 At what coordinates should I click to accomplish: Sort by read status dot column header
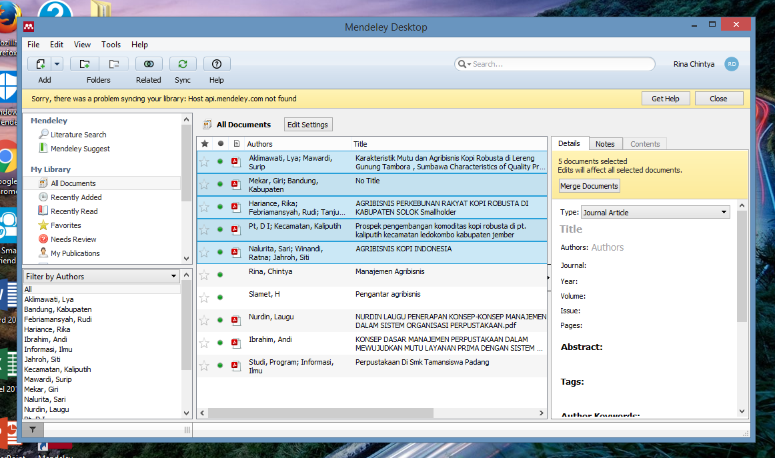coord(221,144)
